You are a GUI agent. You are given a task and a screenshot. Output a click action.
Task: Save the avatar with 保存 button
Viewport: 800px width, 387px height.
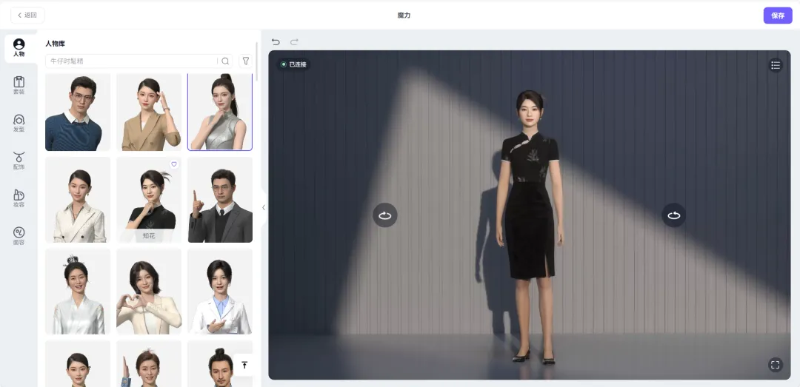point(778,16)
